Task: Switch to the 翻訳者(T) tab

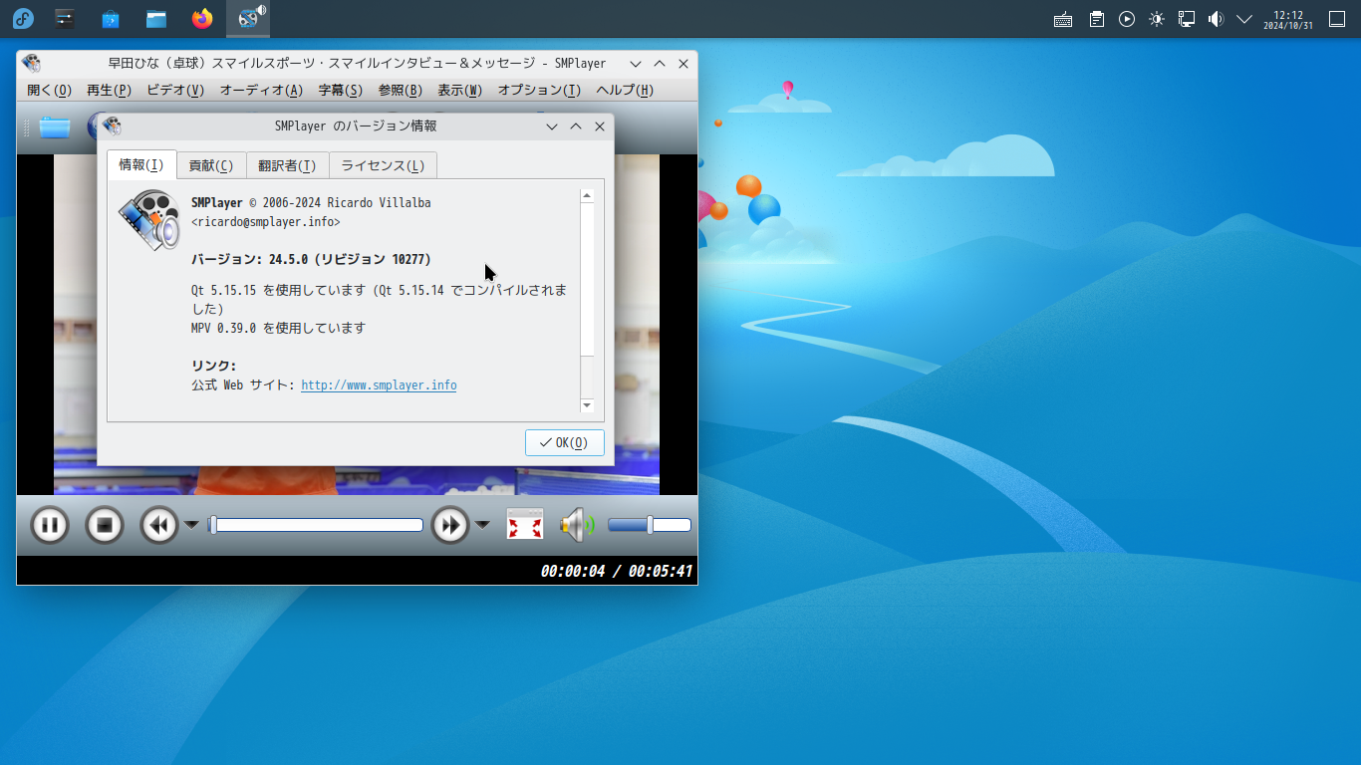Action: pos(287,165)
